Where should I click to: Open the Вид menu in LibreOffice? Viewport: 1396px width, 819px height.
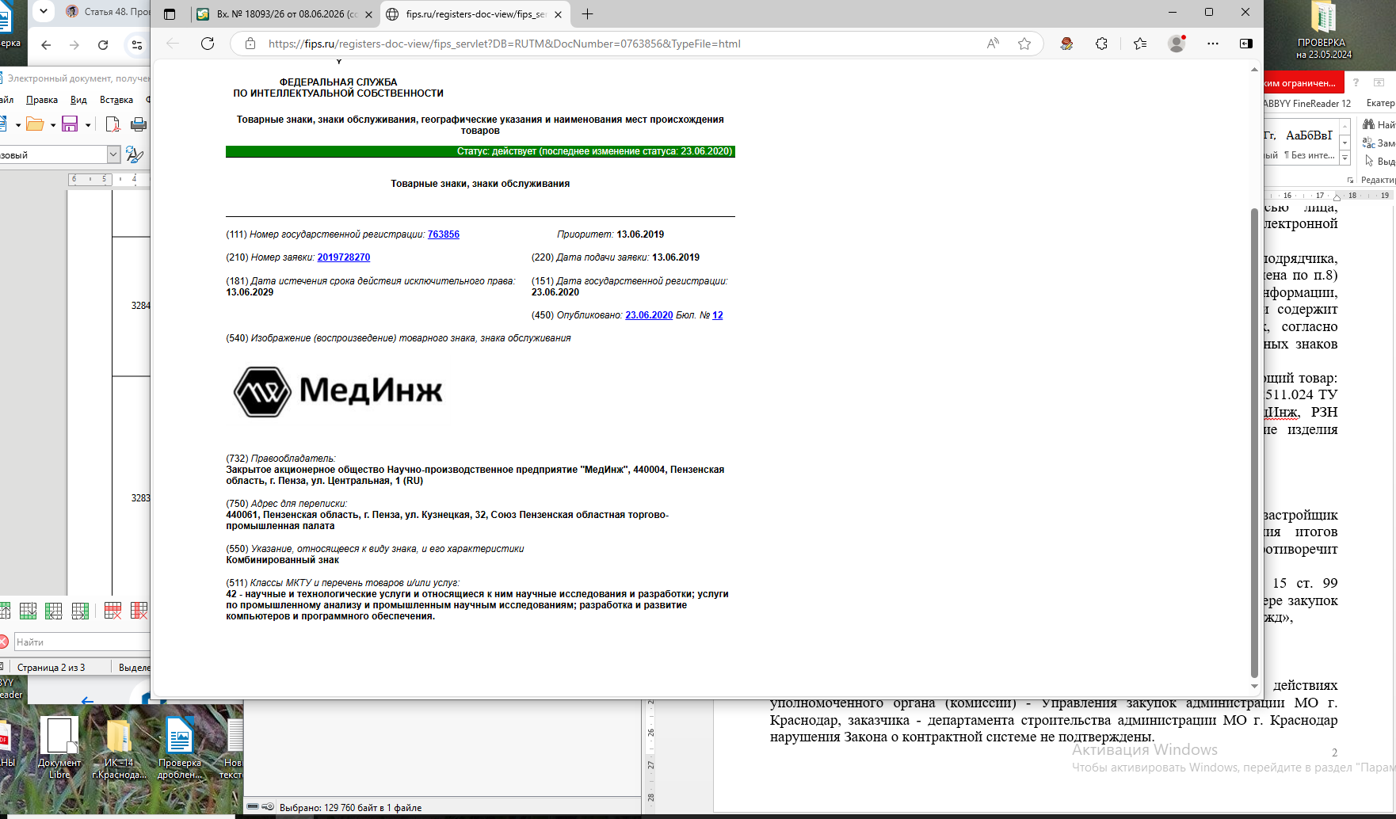click(78, 100)
